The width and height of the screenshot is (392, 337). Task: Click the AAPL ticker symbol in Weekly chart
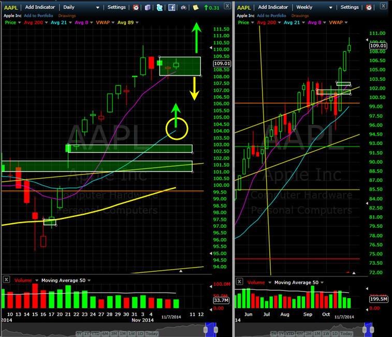tap(244, 7)
